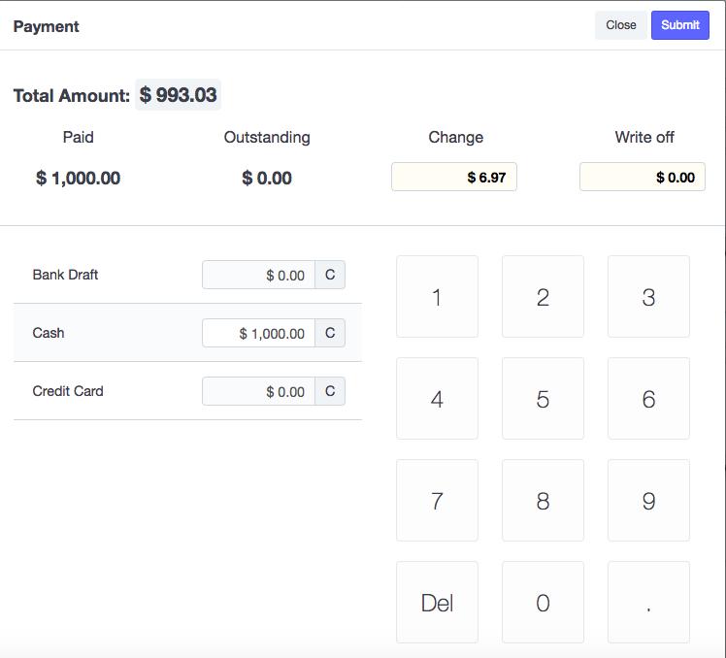
Task: Focus the Bank Draft amount field
Action: tap(258, 275)
